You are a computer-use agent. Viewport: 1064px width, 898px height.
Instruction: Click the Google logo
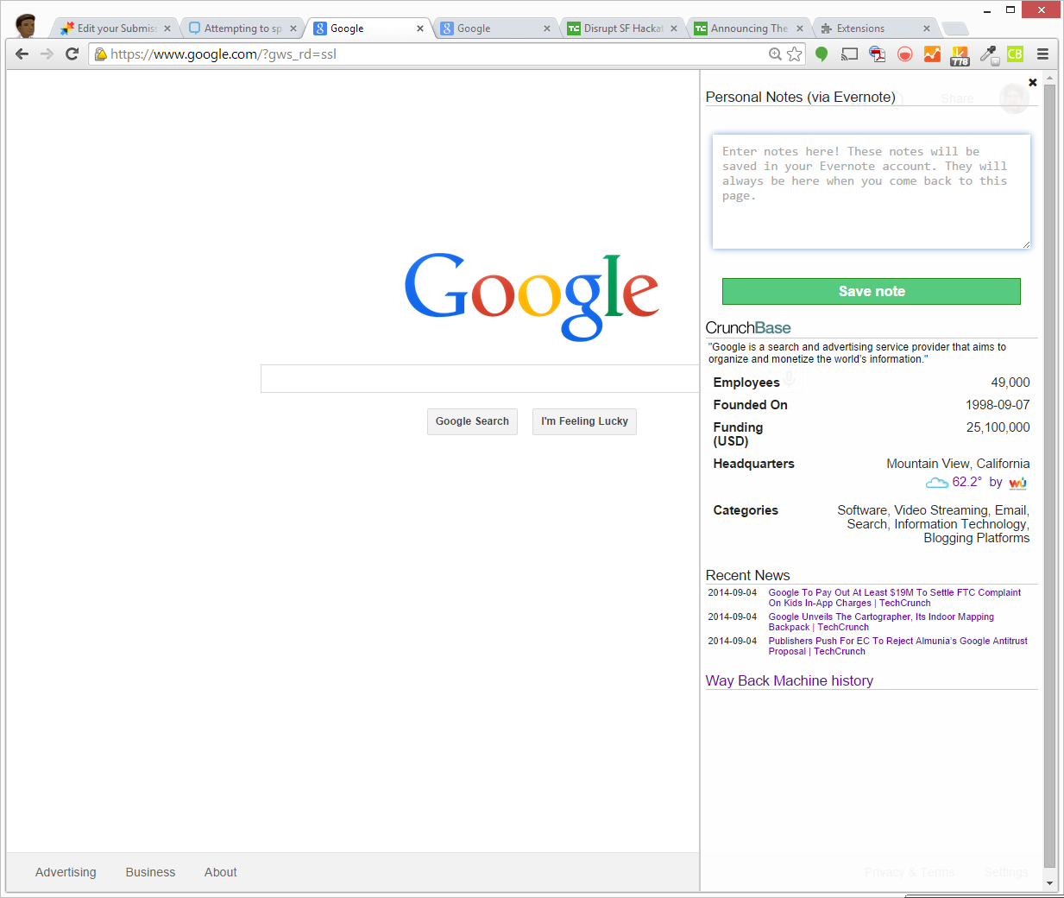pyautogui.click(x=532, y=296)
